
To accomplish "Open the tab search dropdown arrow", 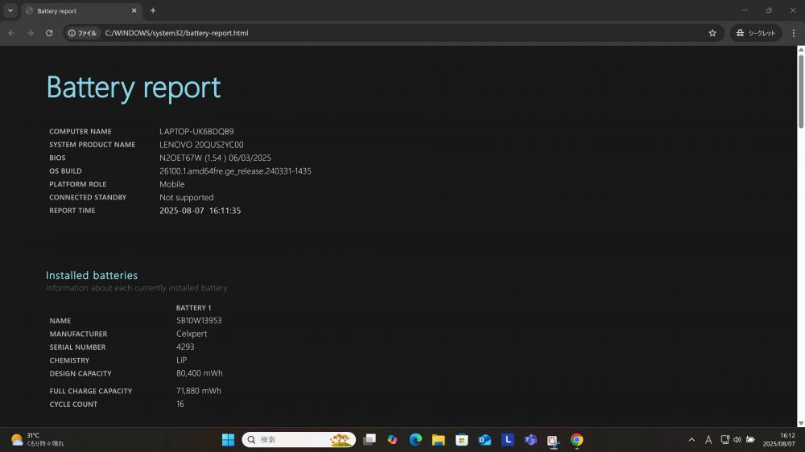I will tap(10, 10).
